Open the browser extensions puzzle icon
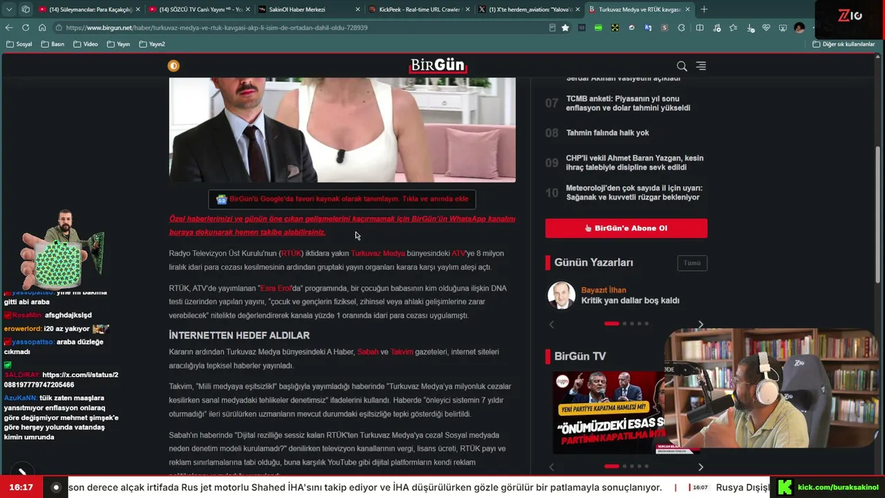The width and height of the screenshot is (885, 498). 682,28
